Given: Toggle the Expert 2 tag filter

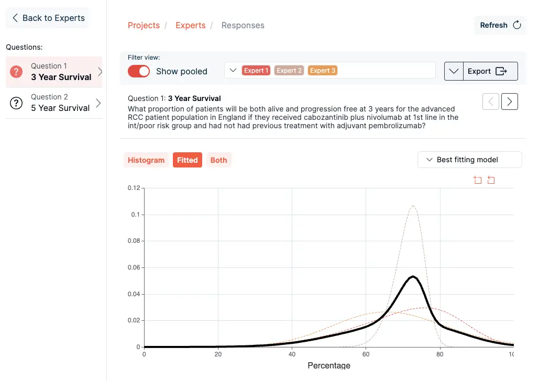Looking at the screenshot, I should coord(289,71).
